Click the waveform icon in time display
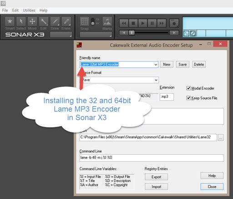Viewport: 233px width, 199px height. point(186,33)
